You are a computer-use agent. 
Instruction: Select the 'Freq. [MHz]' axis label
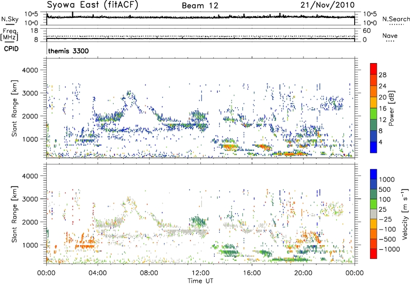pyautogui.click(x=10, y=34)
